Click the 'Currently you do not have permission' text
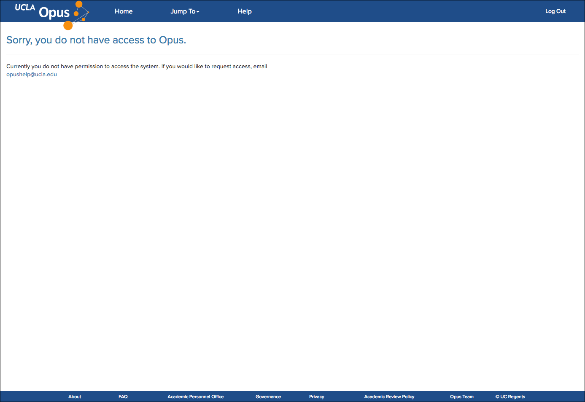Image resolution: width=585 pixels, height=402 pixels. (137, 67)
